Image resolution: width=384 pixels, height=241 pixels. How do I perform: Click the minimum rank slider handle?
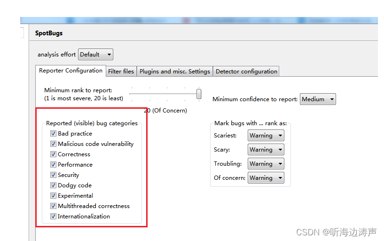pyautogui.click(x=199, y=94)
